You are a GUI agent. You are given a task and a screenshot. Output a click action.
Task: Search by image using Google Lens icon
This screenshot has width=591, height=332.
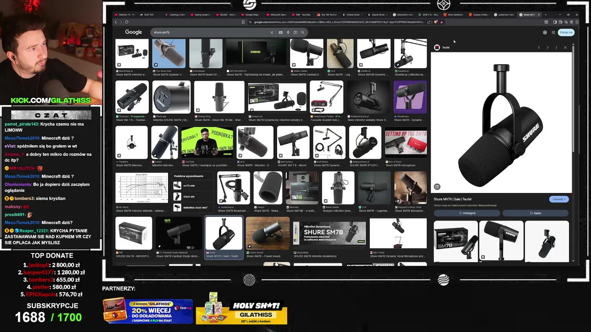pos(295,32)
